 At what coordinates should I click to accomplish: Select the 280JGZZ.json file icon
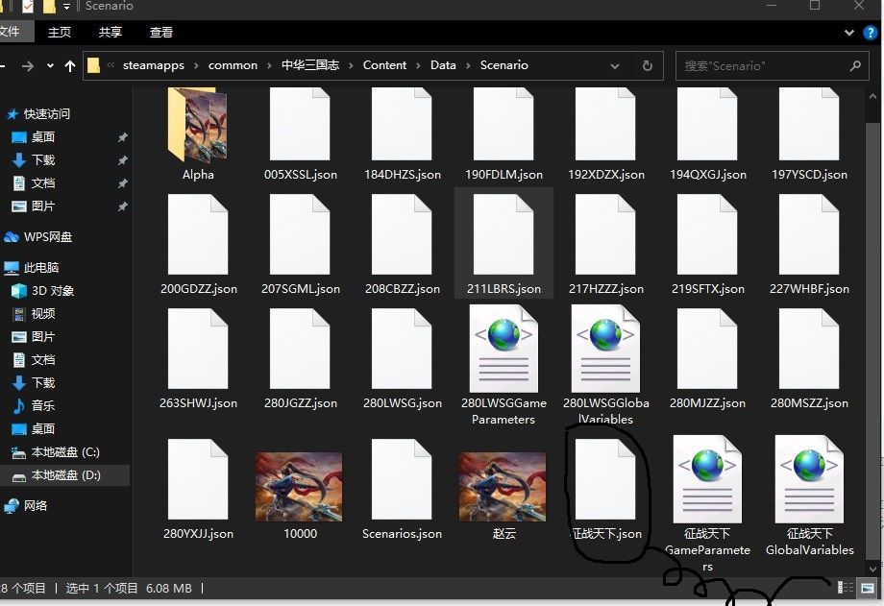pos(300,349)
